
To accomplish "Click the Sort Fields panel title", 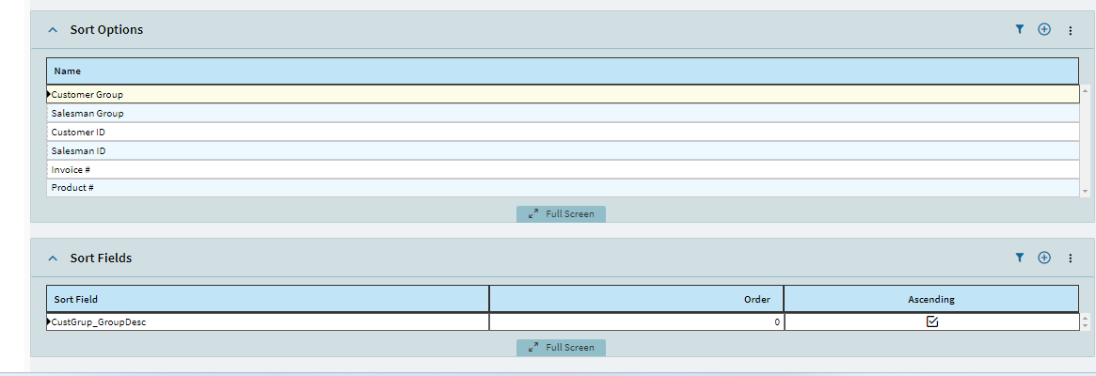I will pos(101,258).
